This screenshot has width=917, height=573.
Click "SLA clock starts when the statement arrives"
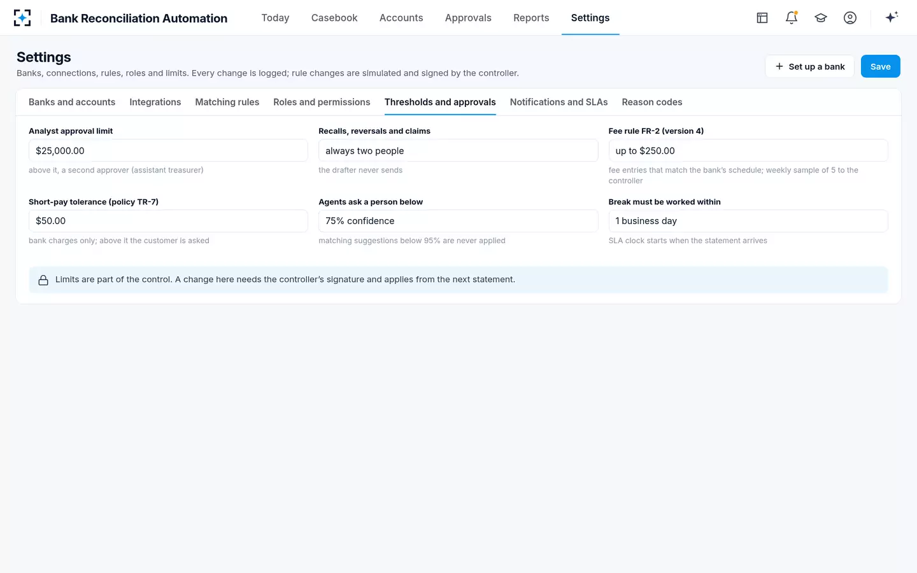coord(688,241)
